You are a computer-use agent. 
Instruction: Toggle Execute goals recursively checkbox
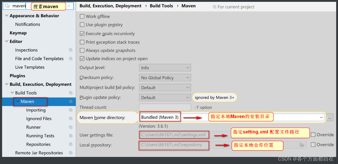click(82, 34)
